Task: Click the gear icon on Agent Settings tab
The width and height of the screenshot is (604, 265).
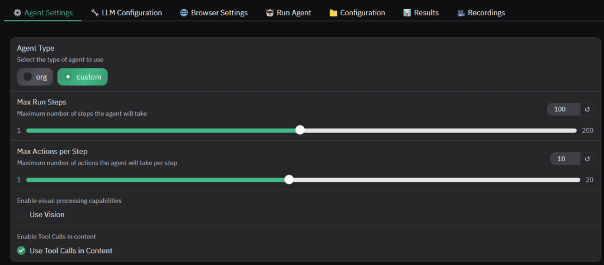Action: pos(17,13)
